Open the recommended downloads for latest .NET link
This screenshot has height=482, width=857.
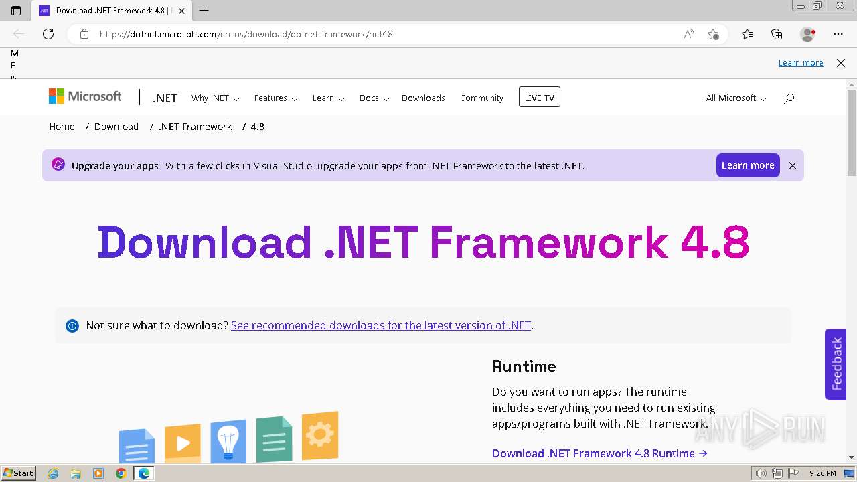[381, 325]
